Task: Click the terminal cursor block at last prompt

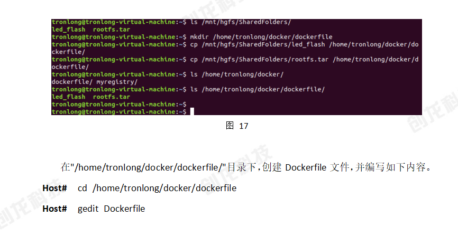Action: pyautogui.click(x=192, y=111)
